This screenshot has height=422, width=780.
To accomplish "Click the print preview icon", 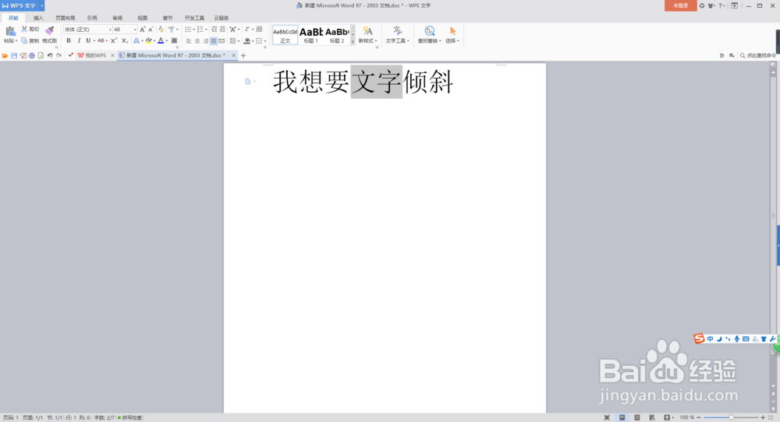I will [41, 55].
